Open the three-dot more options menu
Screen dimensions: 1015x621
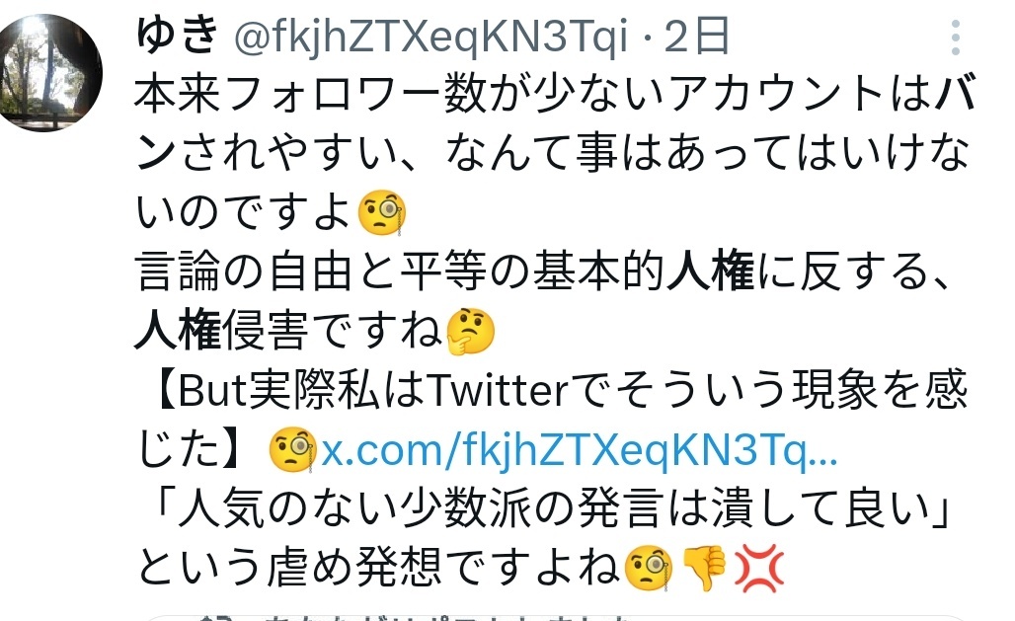pos(955,37)
